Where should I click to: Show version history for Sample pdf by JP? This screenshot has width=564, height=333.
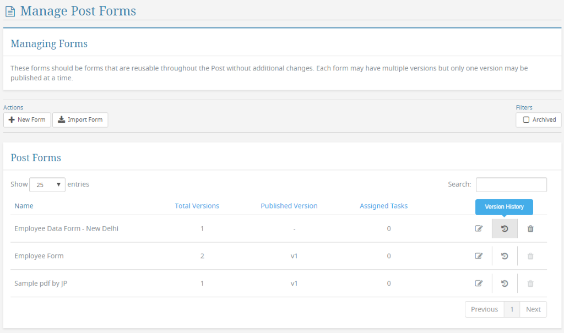[505, 283]
